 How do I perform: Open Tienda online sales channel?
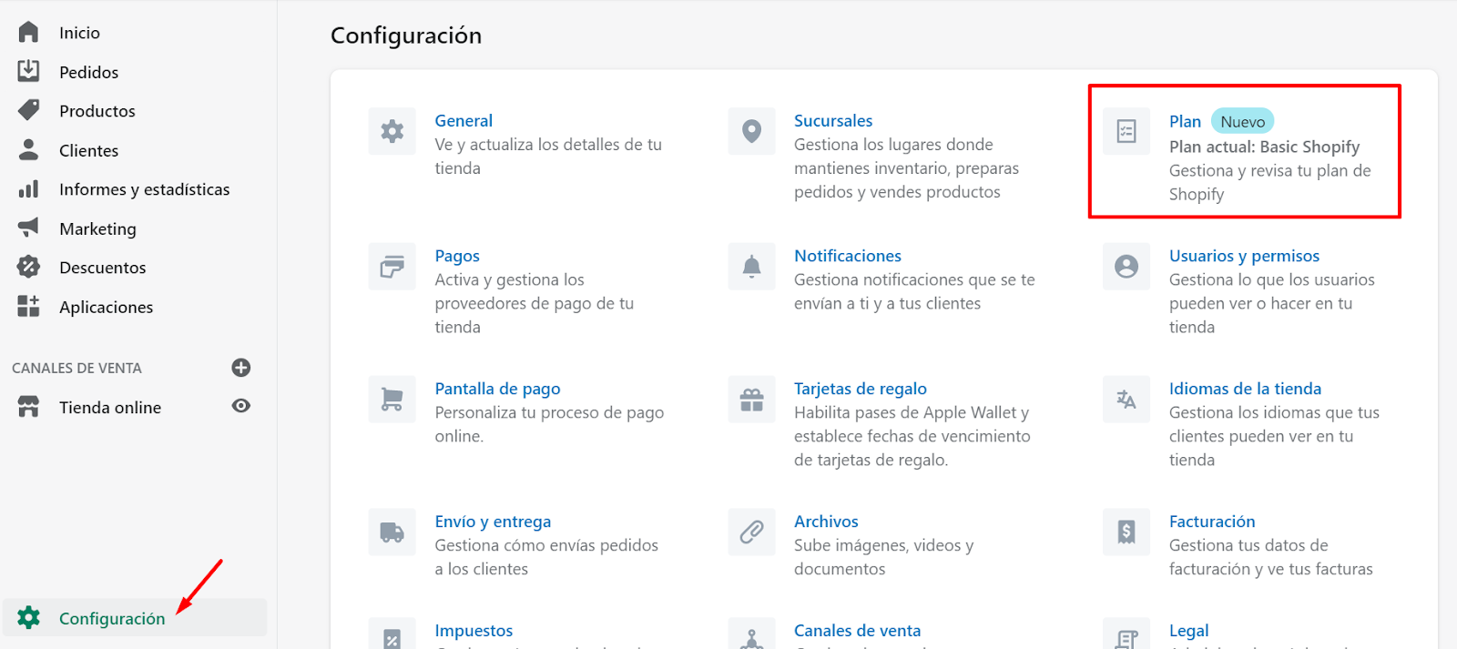[110, 408]
